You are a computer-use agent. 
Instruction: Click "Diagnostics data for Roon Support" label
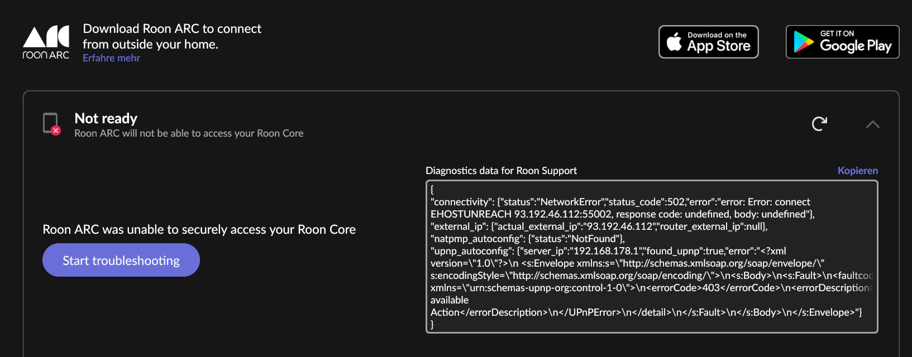coord(501,171)
